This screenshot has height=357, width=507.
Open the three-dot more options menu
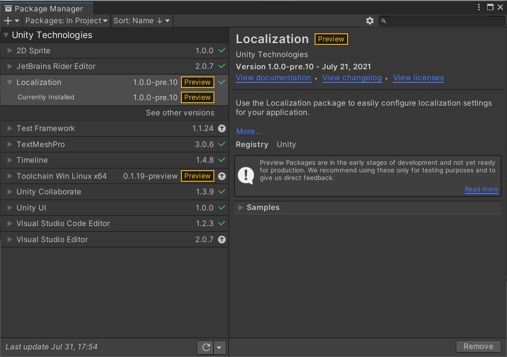pos(479,7)
